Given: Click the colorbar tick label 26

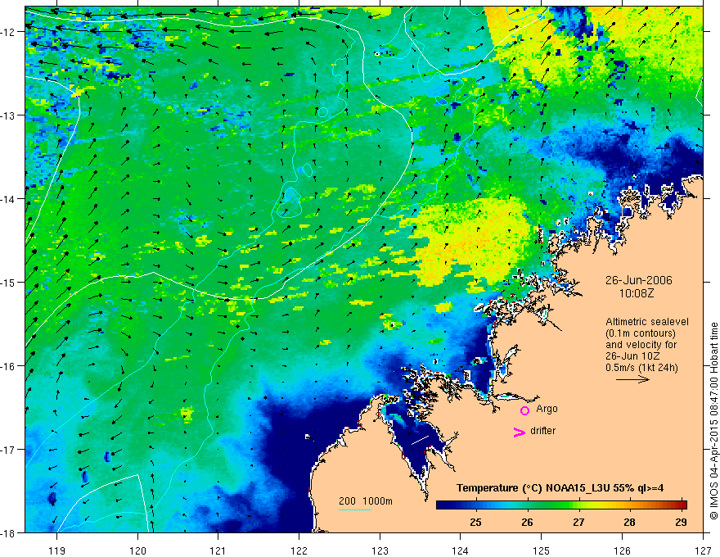Looking at the screenshot, I should [527, 522].
